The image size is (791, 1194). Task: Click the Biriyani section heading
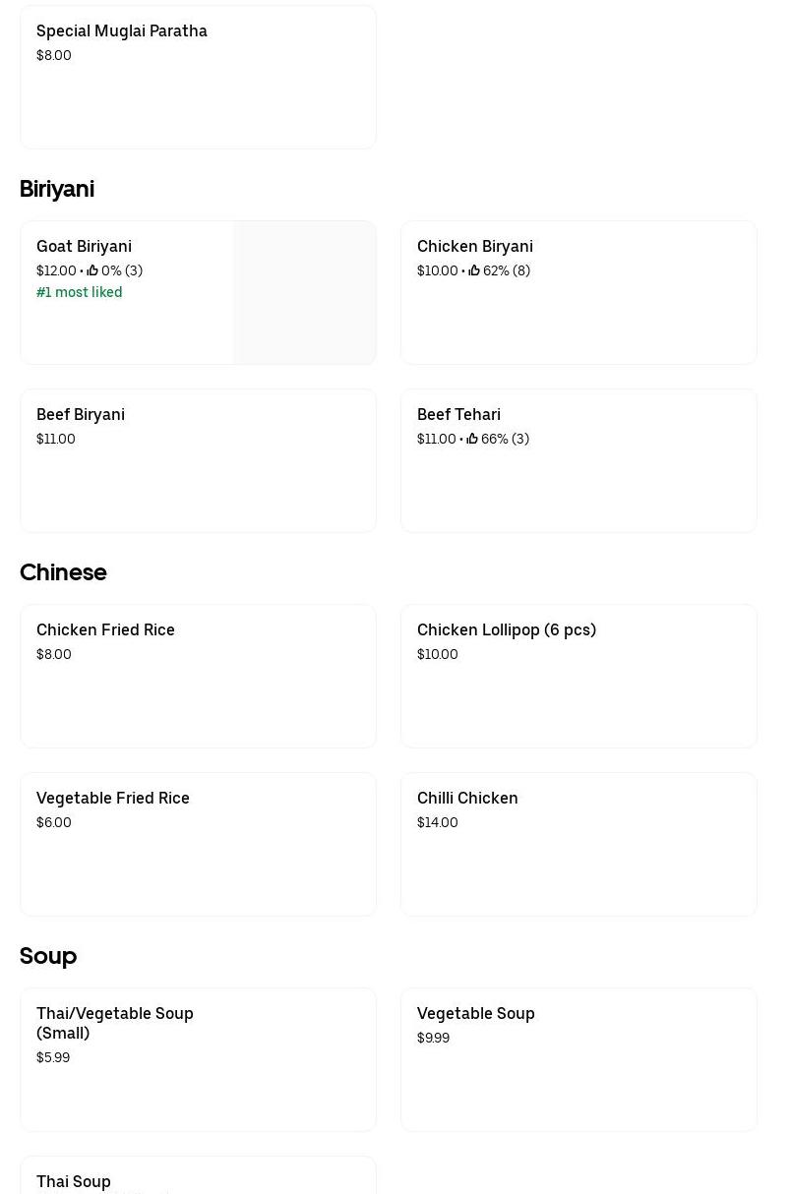coord(57,189)
